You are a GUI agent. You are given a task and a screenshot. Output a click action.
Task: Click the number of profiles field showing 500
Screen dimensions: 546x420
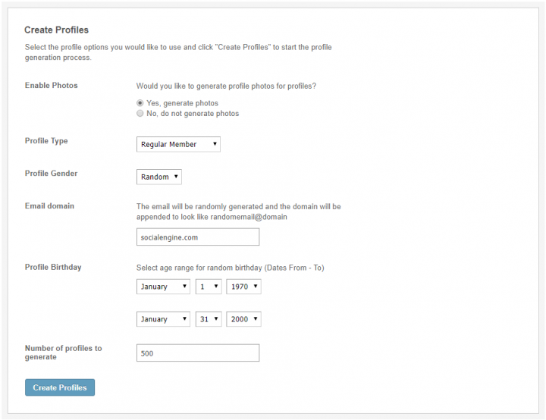[x=198, y=353]
